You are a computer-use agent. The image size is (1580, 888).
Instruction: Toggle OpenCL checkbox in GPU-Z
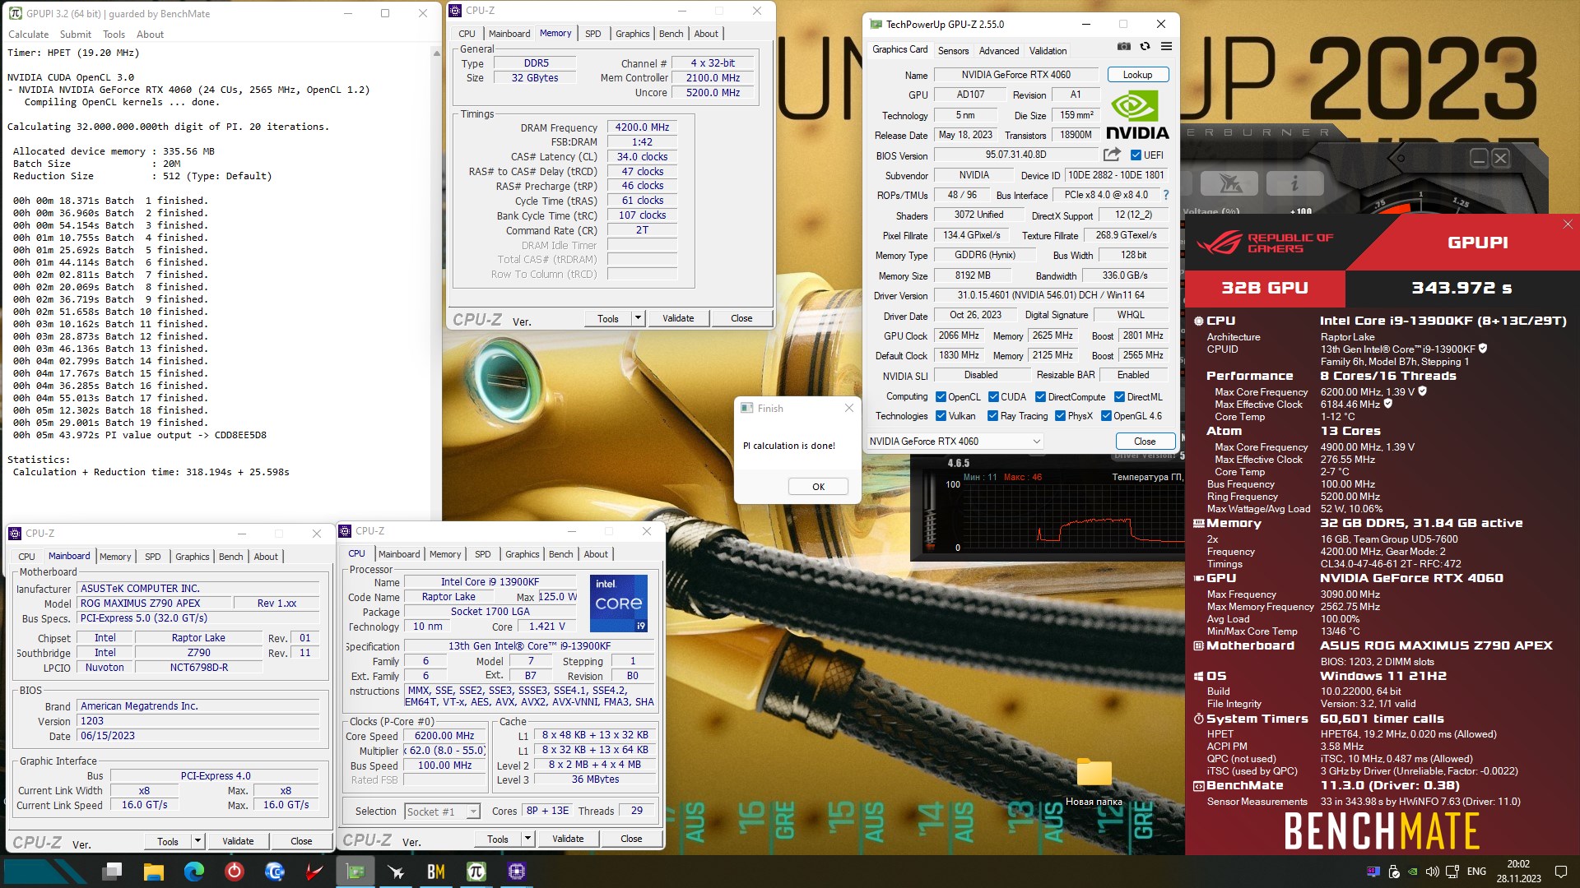click(941, 397)
